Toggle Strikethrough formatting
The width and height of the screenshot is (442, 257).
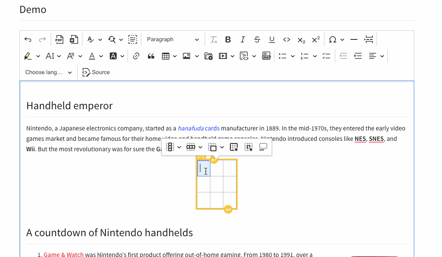[257, 39]
